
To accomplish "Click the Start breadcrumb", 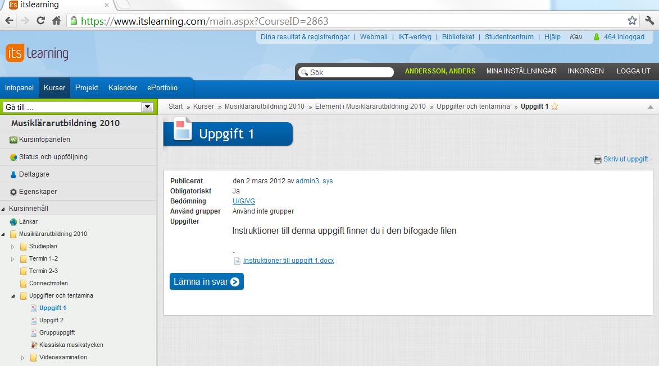I will click(x=176, y=106).
